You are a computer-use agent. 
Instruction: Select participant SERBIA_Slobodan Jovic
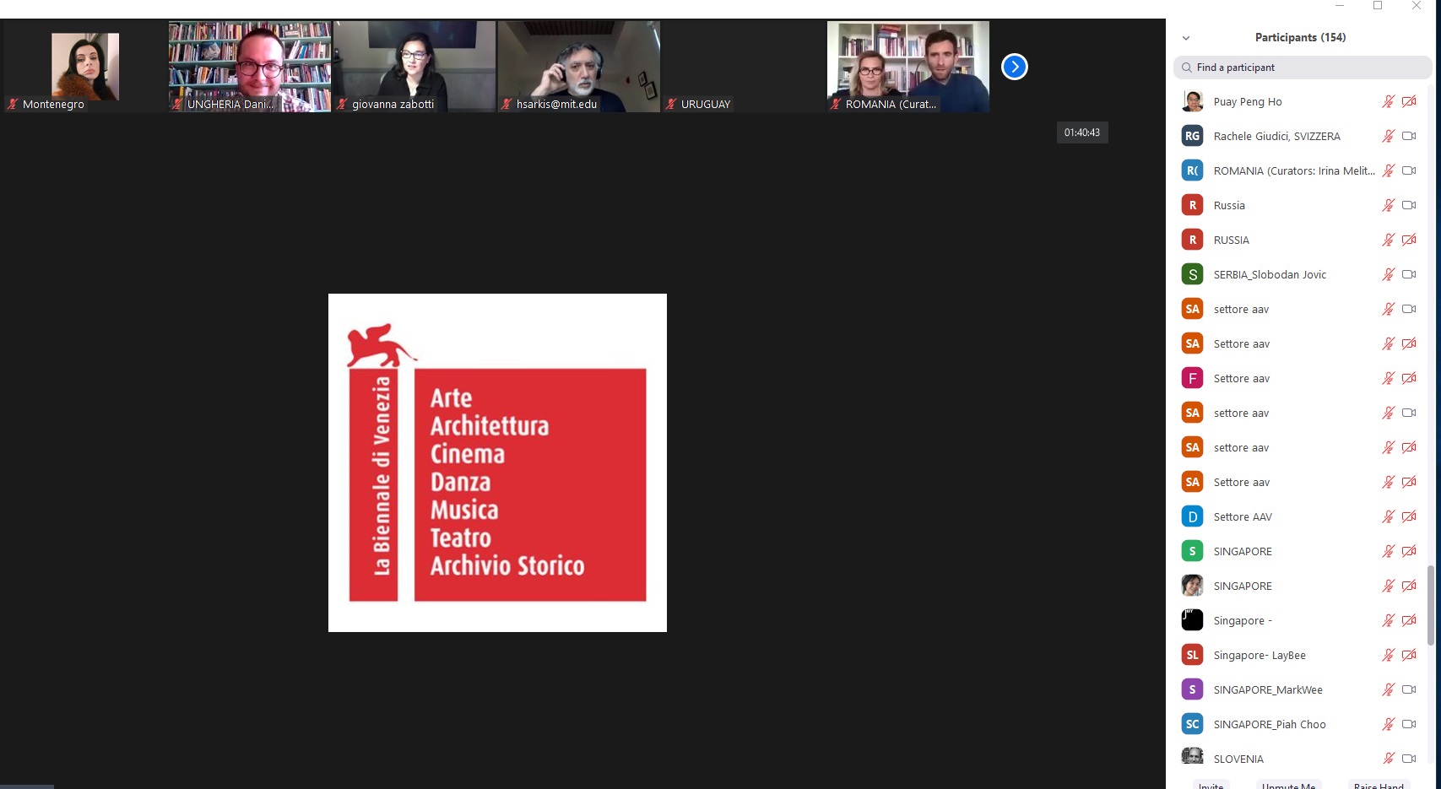pyautogui.click(x=1300, y=274)
